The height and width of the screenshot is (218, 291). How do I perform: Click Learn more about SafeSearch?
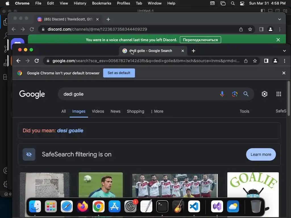[x=261, y=154]
